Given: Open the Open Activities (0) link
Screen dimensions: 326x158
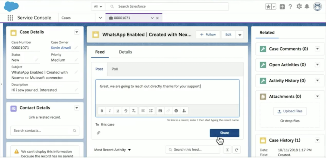Looking at the screenshot, I should point(287,65).
